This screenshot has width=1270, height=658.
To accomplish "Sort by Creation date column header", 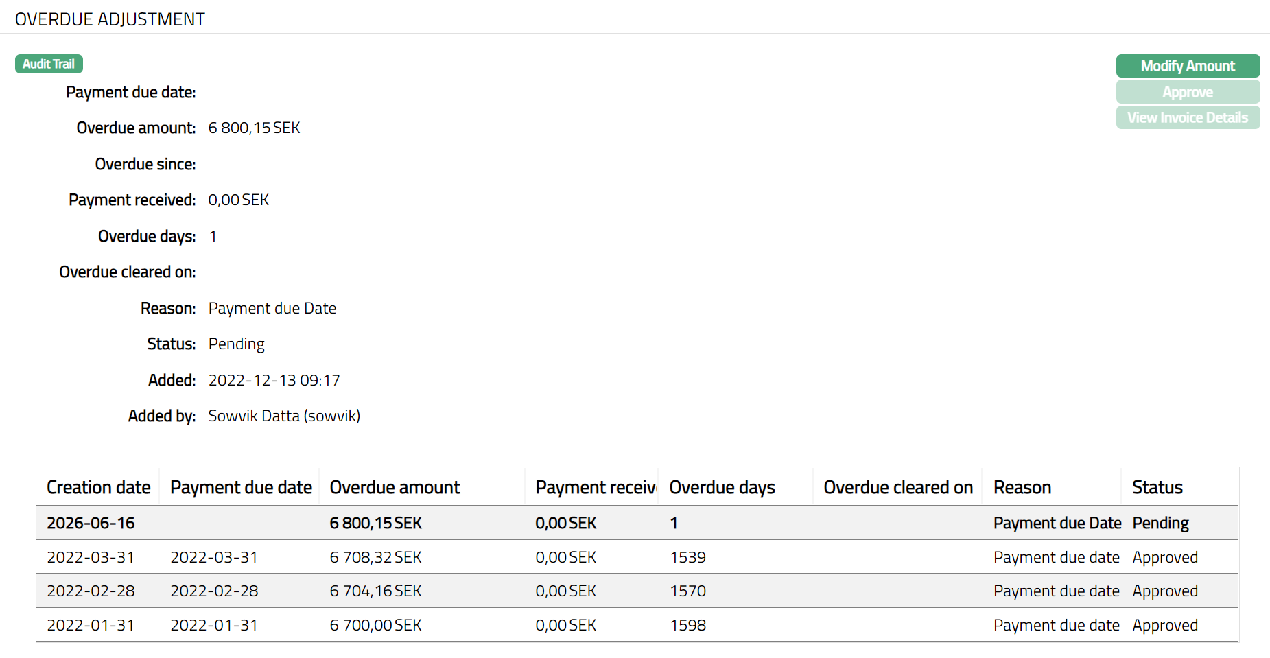I will [98, 487].
